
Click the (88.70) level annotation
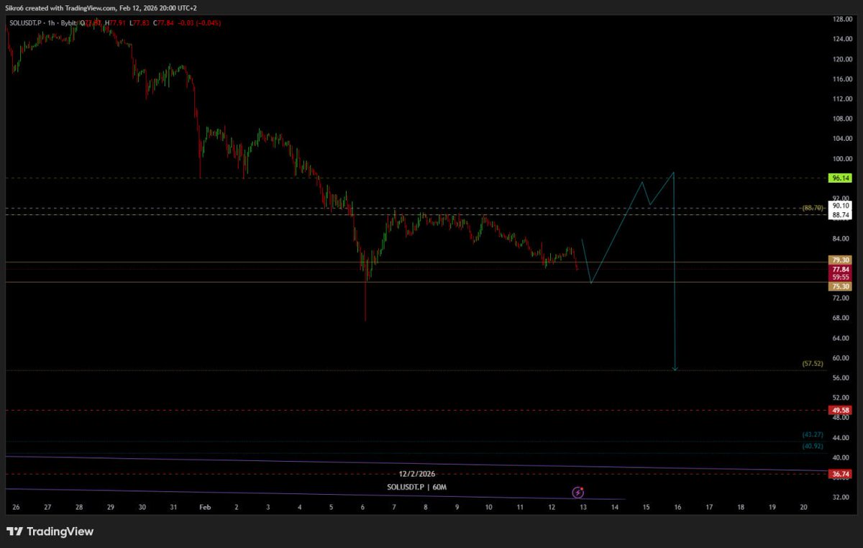click(812, 208)
